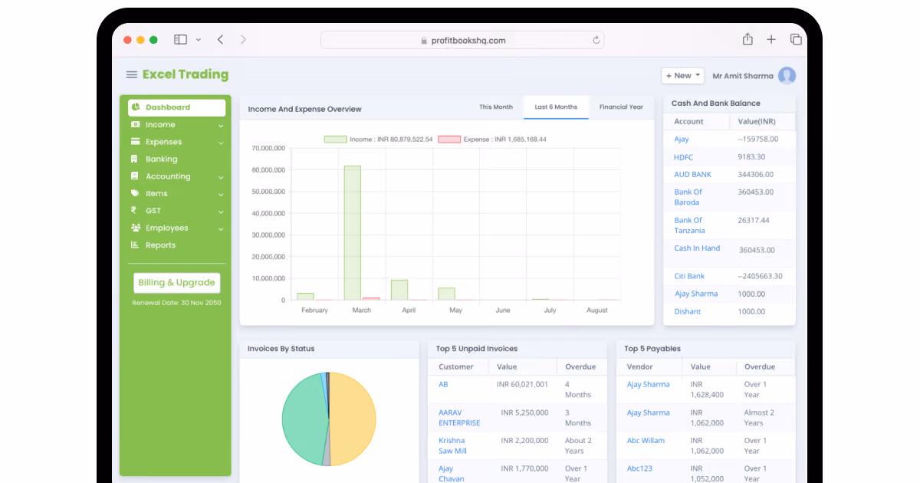Open the Bank Of Tanzania account link
This screenshot has width=920, height=483.
689,225
